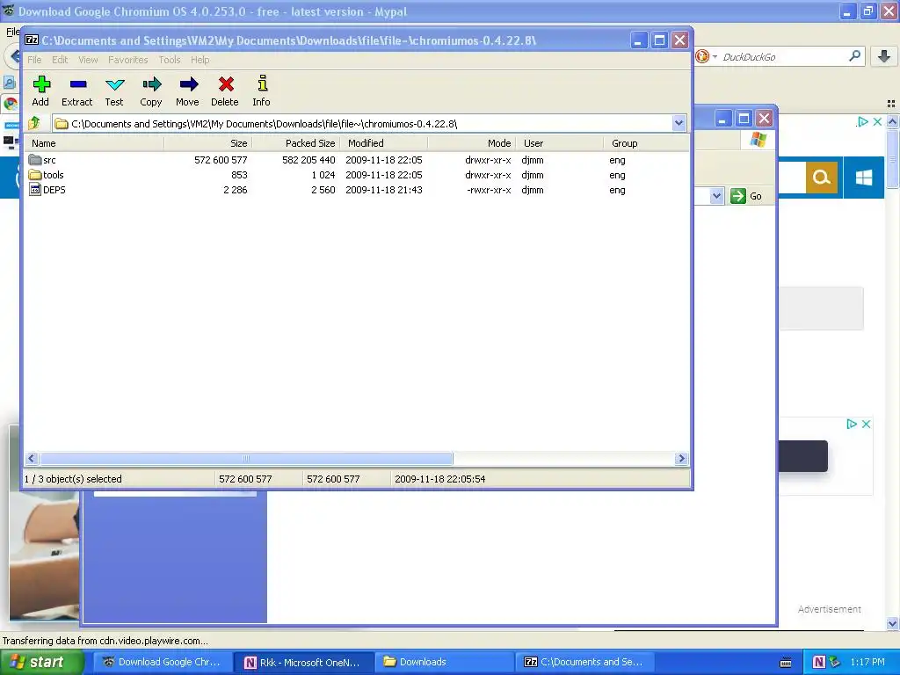
Task: Switch to Download Google Chr... taskbar button
Action: [161, 662]
